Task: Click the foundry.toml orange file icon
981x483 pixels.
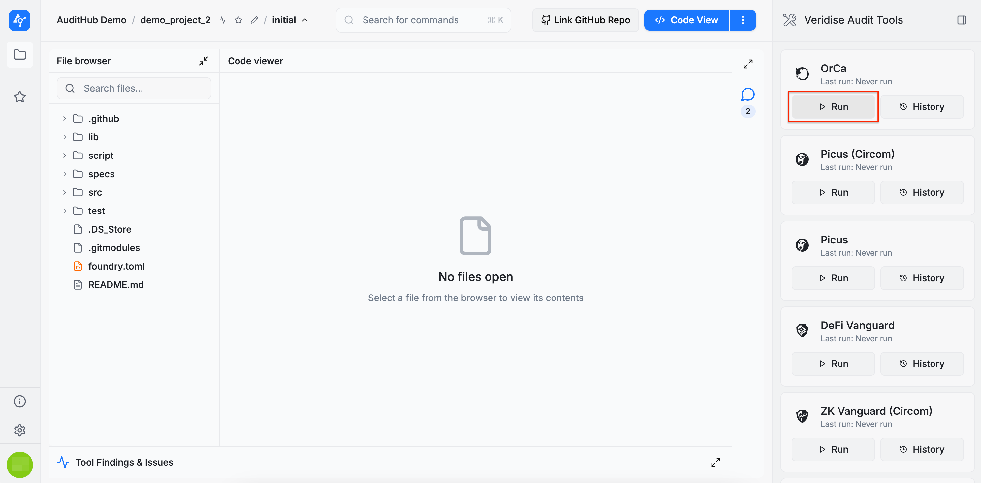Action: [x=78, y=266]
